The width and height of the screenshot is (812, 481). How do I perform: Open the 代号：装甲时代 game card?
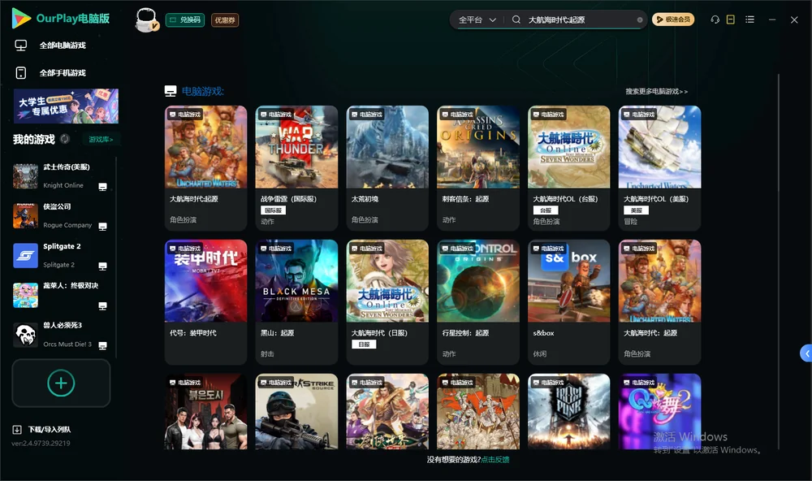coord(205,302)
